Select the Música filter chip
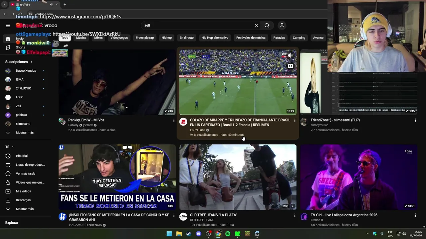 pyautogui.click(x=81, y=38)
